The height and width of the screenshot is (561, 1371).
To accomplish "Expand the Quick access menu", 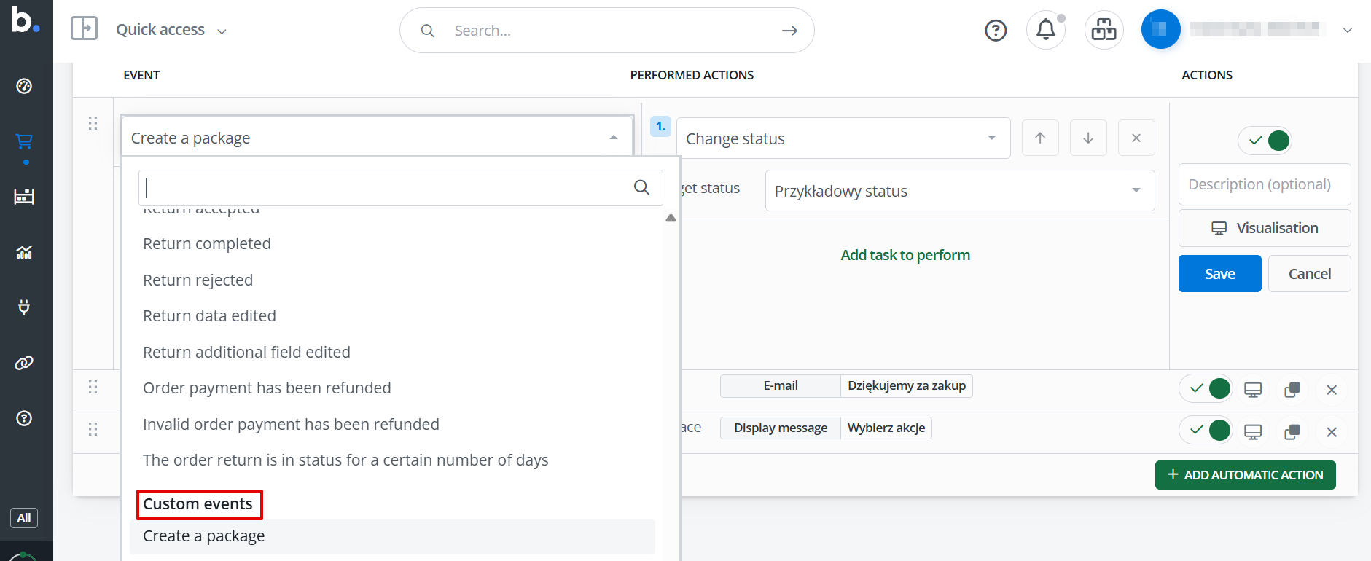I will tap(171, 30).
